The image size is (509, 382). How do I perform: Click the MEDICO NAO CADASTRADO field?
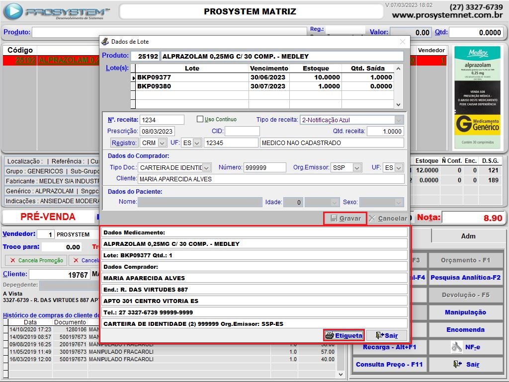click(332, 143)
